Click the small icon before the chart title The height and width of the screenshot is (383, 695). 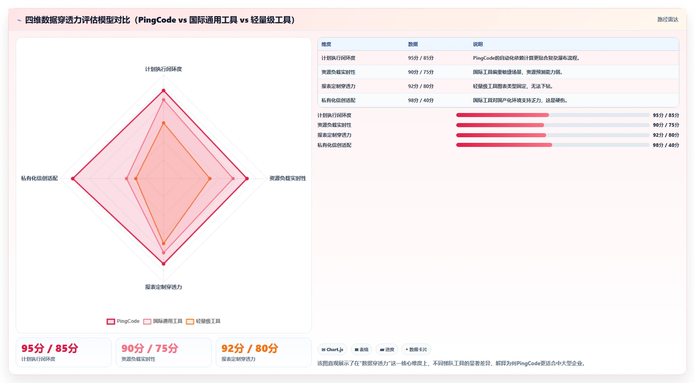pyautogui.click(x=19, y=20)
